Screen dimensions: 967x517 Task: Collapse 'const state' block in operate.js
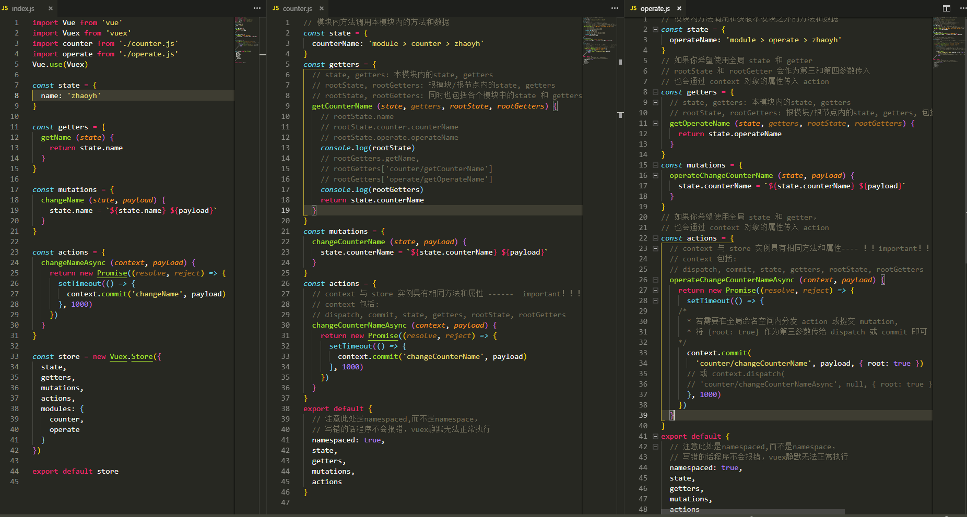click(655, 30)
